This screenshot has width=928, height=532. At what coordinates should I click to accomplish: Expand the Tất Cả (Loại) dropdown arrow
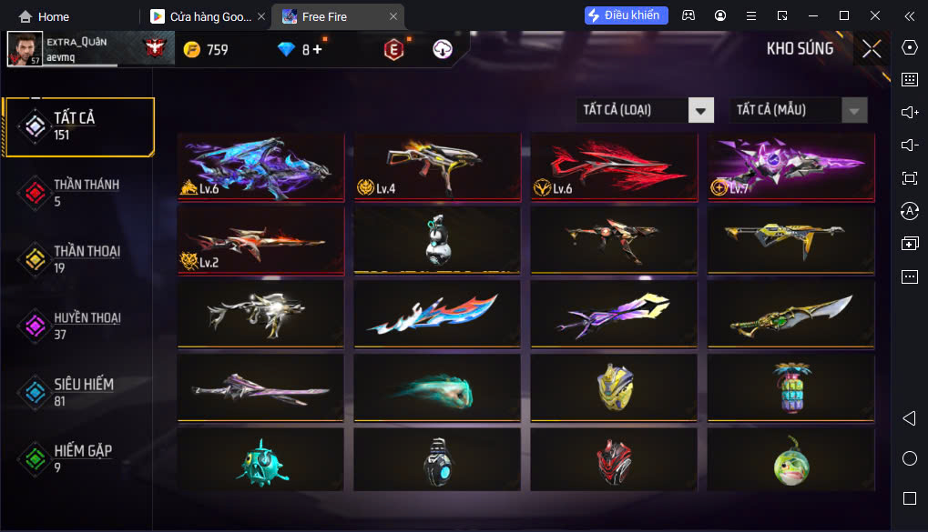(x=700, y=111)
